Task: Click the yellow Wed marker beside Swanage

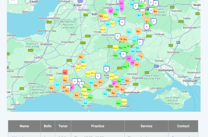Action: (124, 102)
